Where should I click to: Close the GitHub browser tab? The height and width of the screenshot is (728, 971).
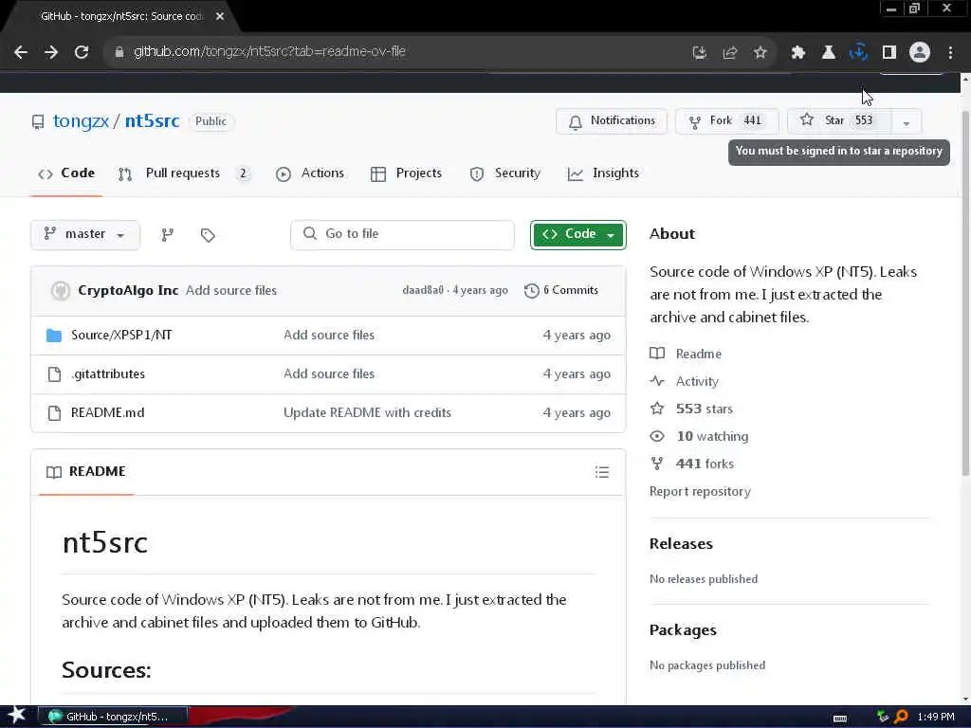coord(220,17)
